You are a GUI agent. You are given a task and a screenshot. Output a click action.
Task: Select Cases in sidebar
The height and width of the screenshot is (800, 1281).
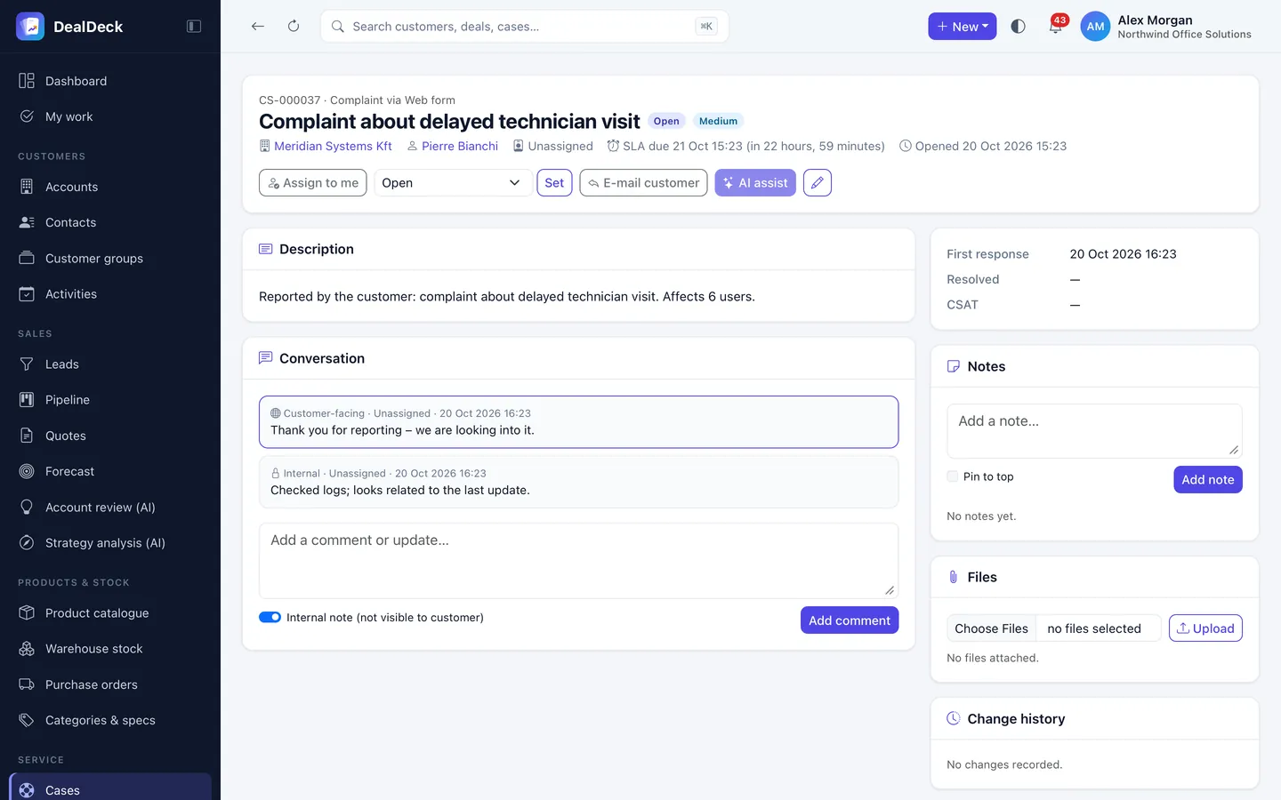click(x=110, y=788)
